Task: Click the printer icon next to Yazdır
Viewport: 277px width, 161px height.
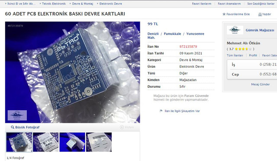Action: tap(260, 14)
